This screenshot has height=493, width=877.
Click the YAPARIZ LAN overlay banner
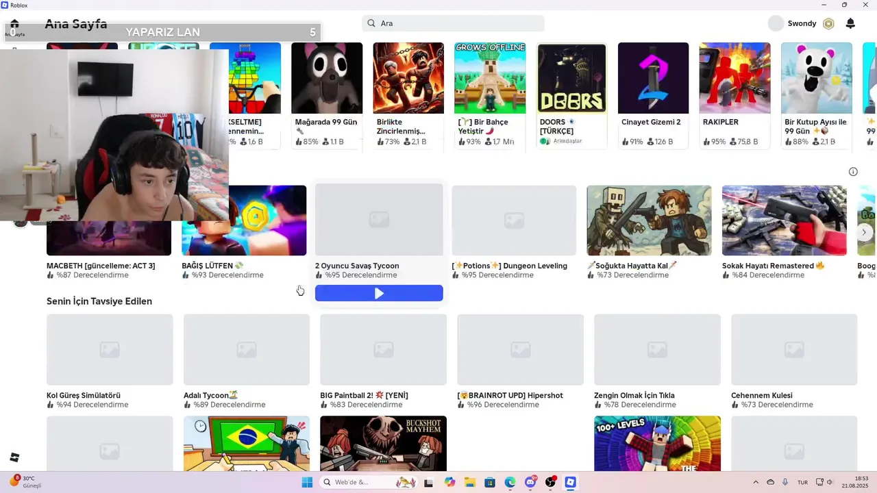click(163, 32)
